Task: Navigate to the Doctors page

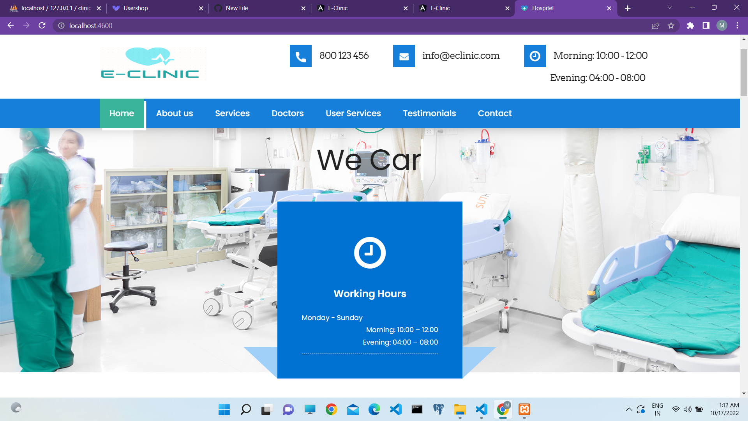Action: 288,113
